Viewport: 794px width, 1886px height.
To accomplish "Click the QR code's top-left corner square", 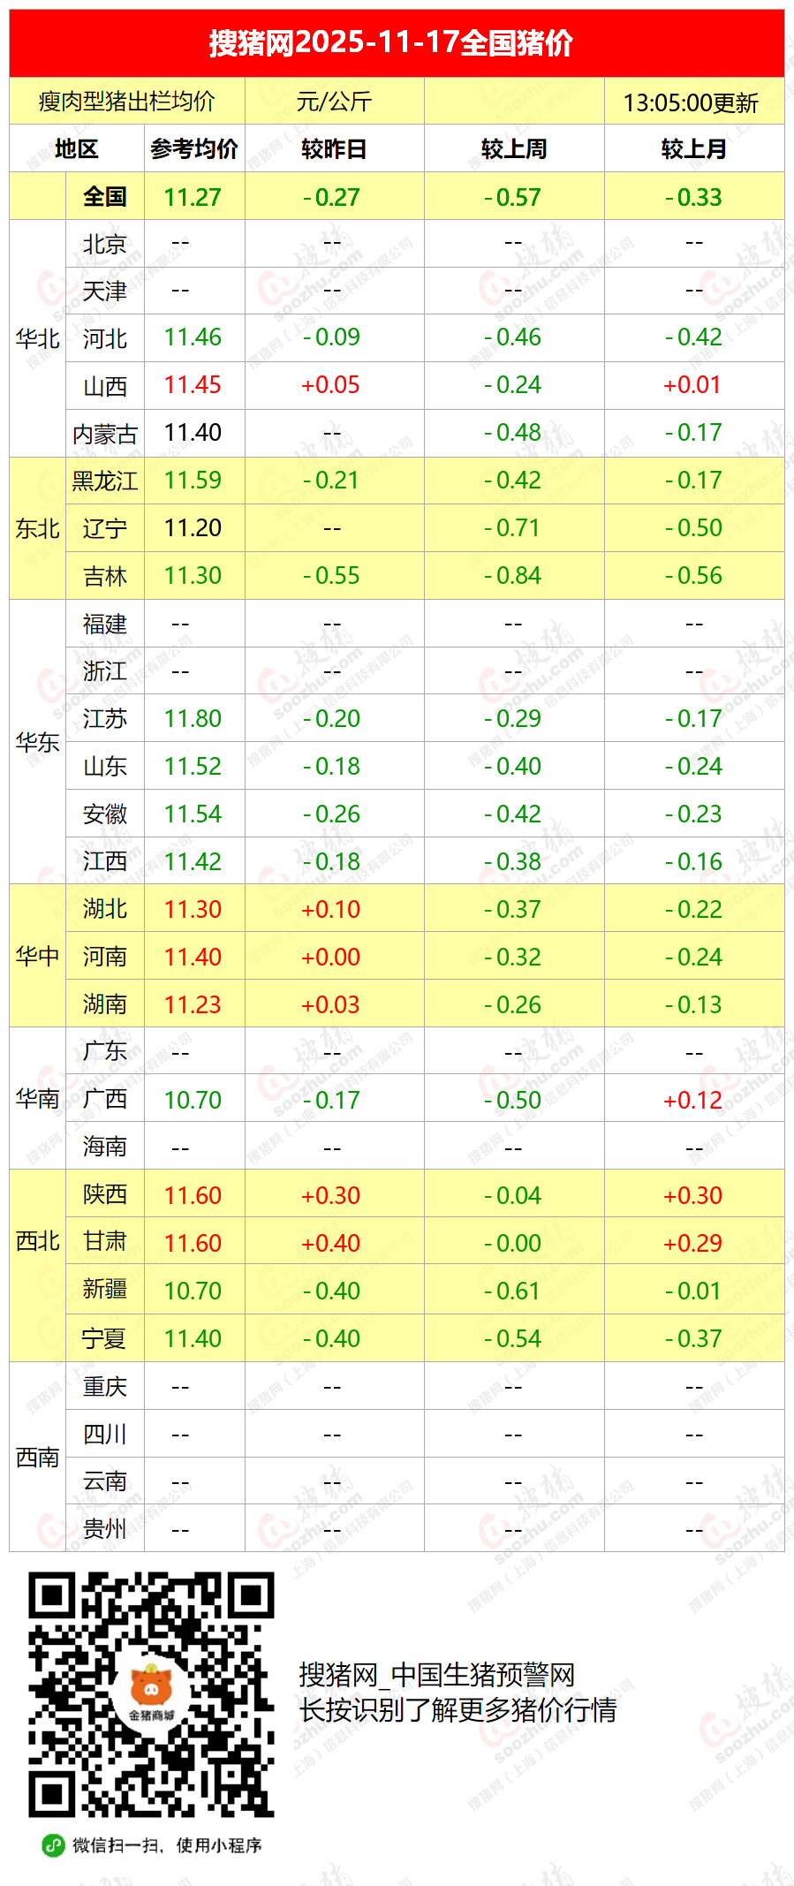I will [x=53, y=1597].
